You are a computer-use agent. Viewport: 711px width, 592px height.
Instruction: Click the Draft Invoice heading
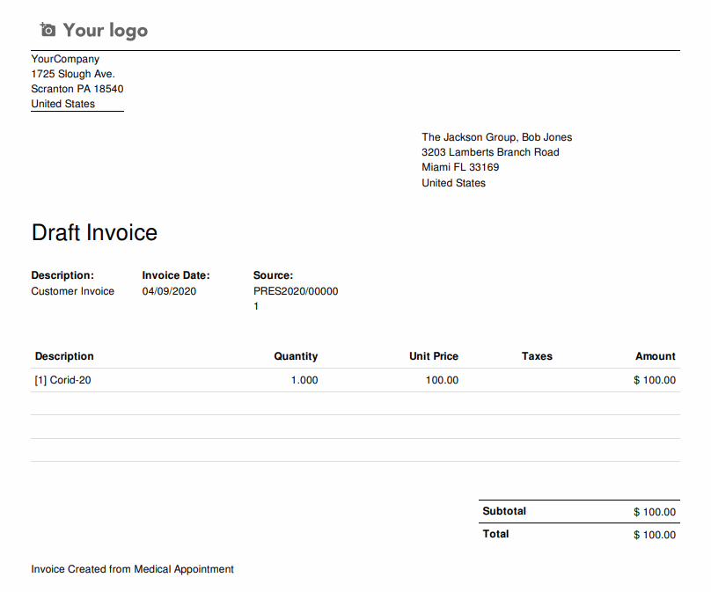[94, 233]
